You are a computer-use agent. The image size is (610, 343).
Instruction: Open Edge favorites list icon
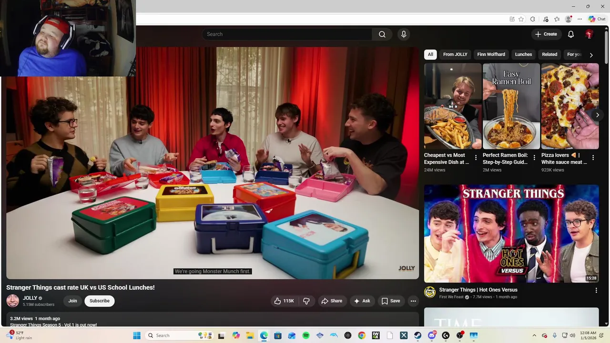tap(557, 19)
